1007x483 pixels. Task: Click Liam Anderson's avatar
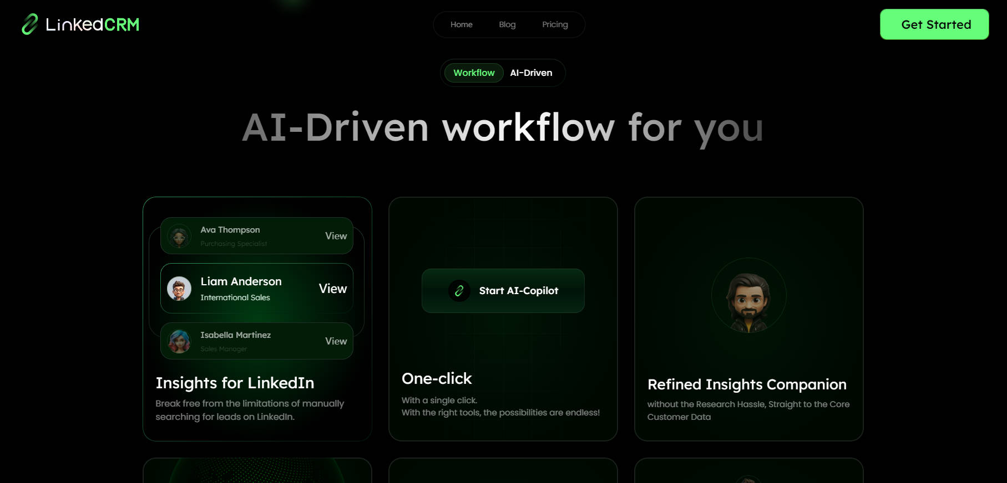[x=179, y=289]
